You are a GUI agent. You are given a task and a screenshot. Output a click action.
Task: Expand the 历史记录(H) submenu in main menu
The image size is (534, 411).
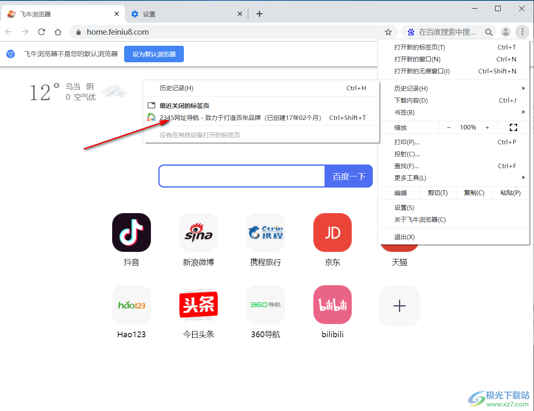point(454,88)
